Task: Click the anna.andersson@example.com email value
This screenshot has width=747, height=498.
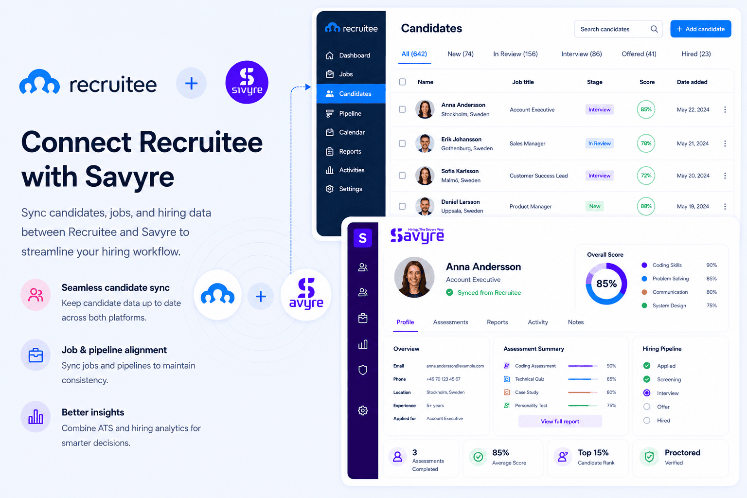Action: 455,366
